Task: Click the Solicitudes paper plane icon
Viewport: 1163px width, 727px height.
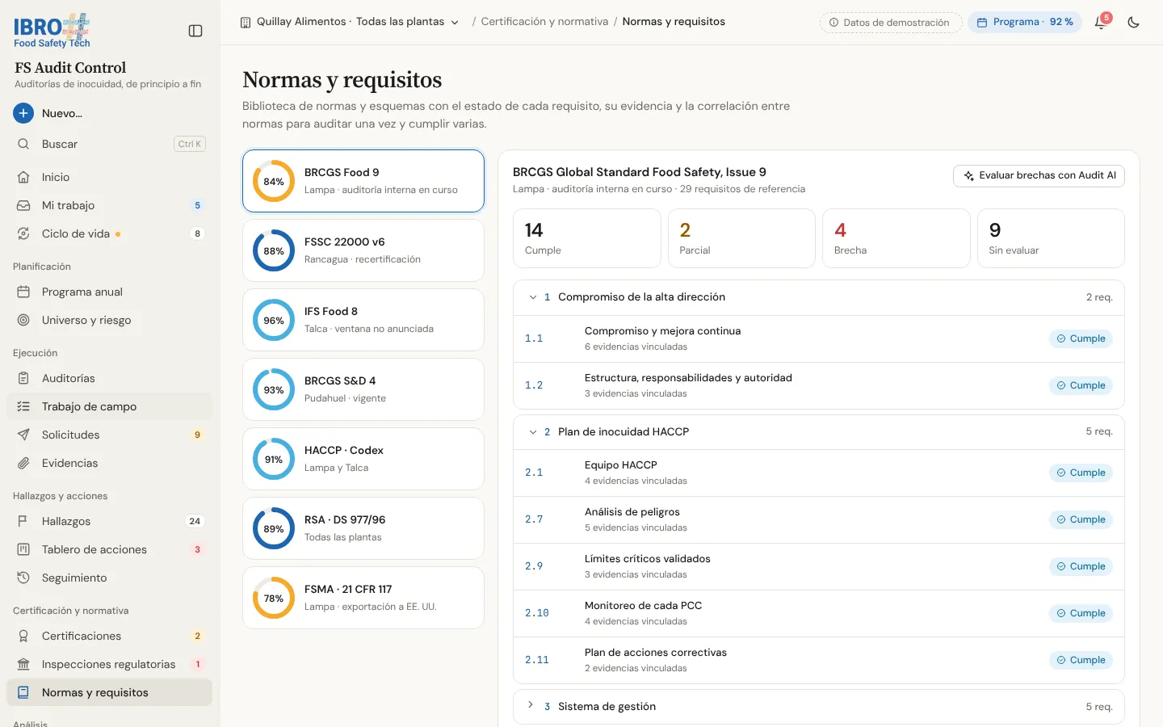Action: click(23, 435)
